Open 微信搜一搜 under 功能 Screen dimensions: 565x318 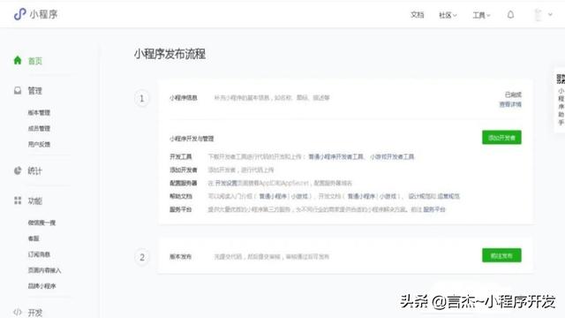pos(41,223)
